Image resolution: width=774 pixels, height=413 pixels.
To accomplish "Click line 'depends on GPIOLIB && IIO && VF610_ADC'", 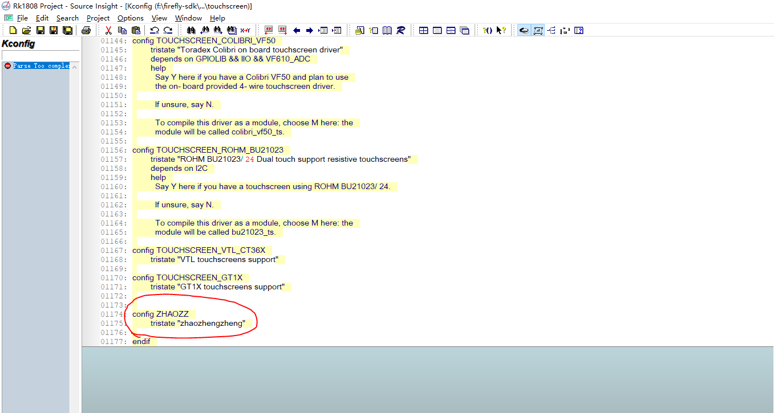I will coord(230,59).
